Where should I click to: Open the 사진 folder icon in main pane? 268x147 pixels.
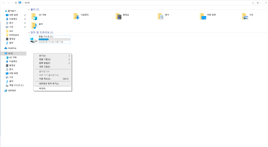click(x=245, y=17)
